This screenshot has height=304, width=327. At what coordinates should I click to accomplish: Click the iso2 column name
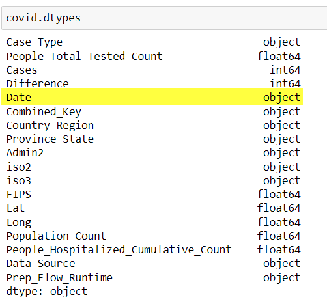click(19, 167)
